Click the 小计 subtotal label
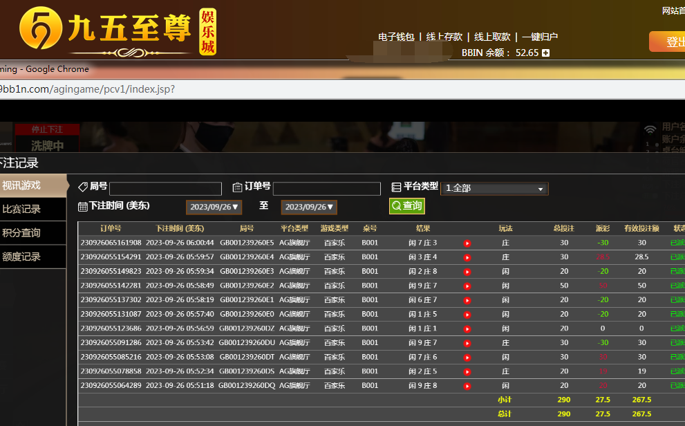Image resolution: width=685 pixels, height=426 pixels. click(x=505, y=399)
